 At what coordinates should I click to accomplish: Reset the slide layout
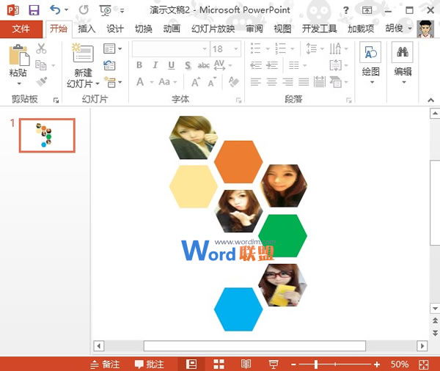point(109,65)
